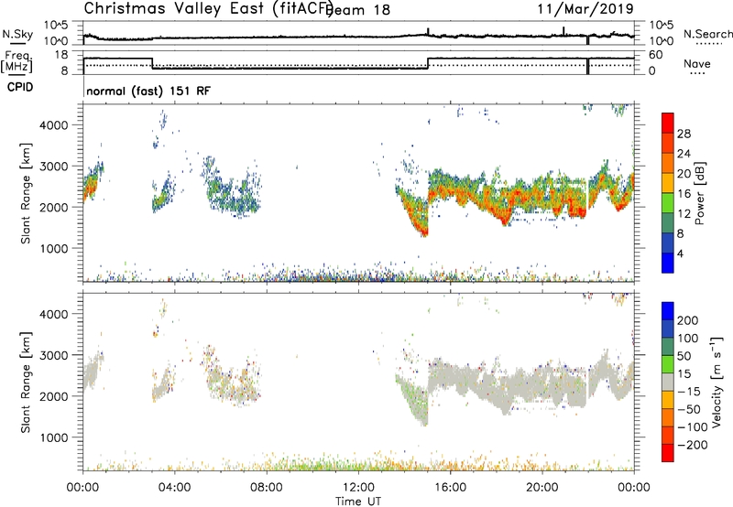Select the 4 dB tick on power color bar
Image resolution: width=733 pixels, height=507 pixels.
680,253
